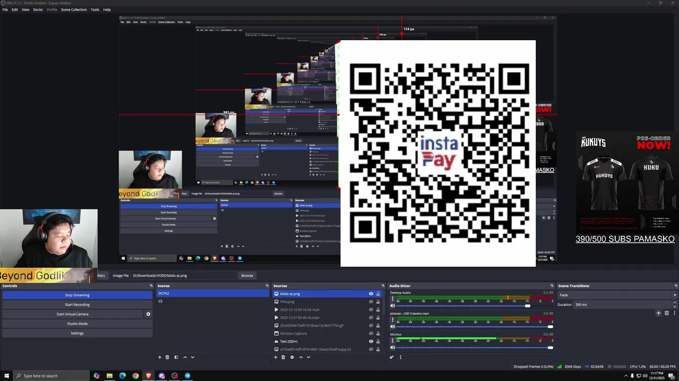This screenshot has height=381, width=679.
Task: Mute Mic/Aux speaker icon
Action: click(393, 348)
